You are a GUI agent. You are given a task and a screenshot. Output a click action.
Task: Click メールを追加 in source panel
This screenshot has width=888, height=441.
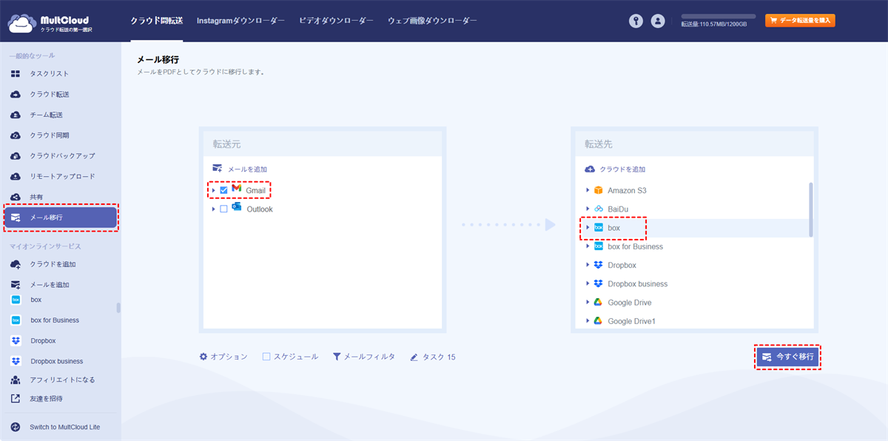tap(240, 169)
